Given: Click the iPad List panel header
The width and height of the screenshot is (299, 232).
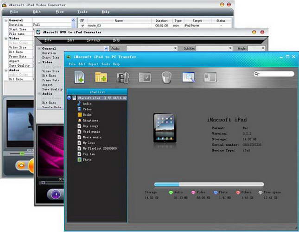Looking at the screenshot, I should point(97,92).
